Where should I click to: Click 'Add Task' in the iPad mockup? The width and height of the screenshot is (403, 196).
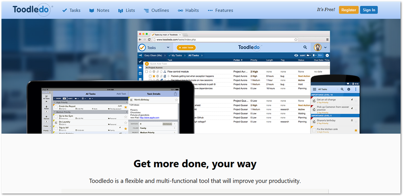pos(121,94)
